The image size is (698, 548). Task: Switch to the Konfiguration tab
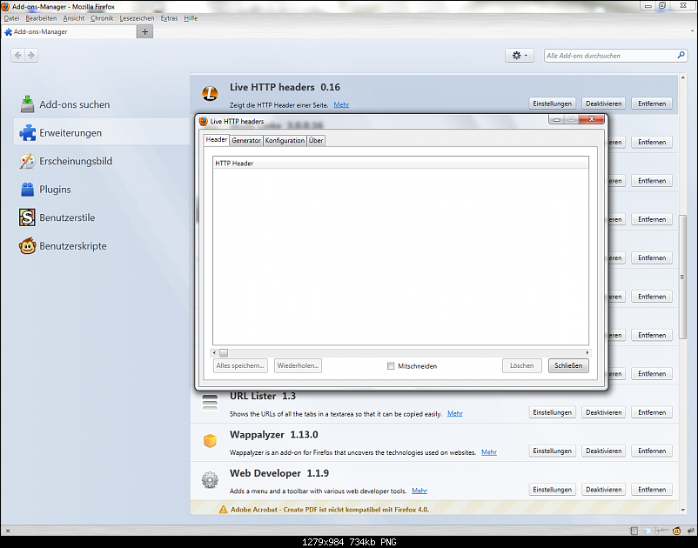tap(285, 141)
